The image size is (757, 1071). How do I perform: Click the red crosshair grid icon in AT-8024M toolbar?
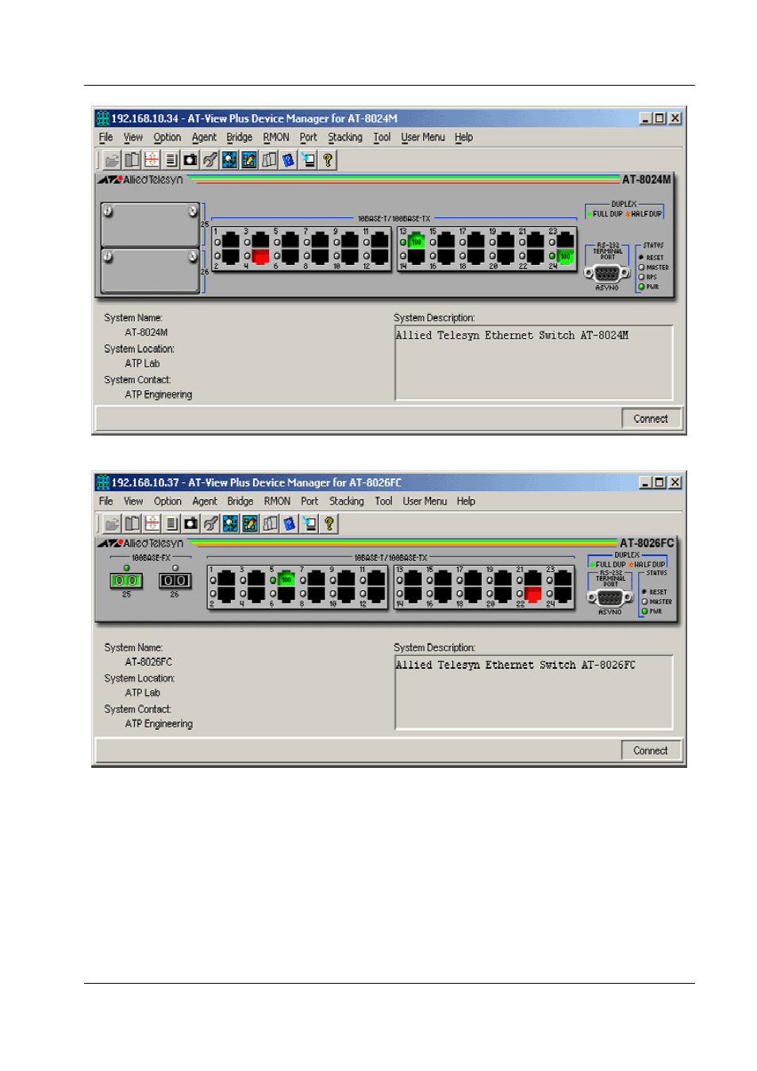pyautogui.click(x=152, y=160)
